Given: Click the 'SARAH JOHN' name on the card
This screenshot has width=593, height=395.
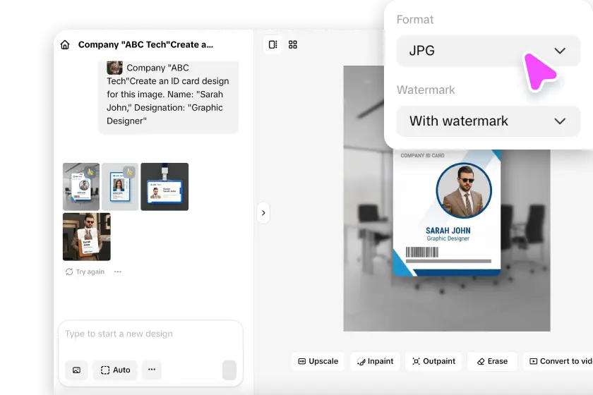Looking at the screenshot, I should pos(448,231).
